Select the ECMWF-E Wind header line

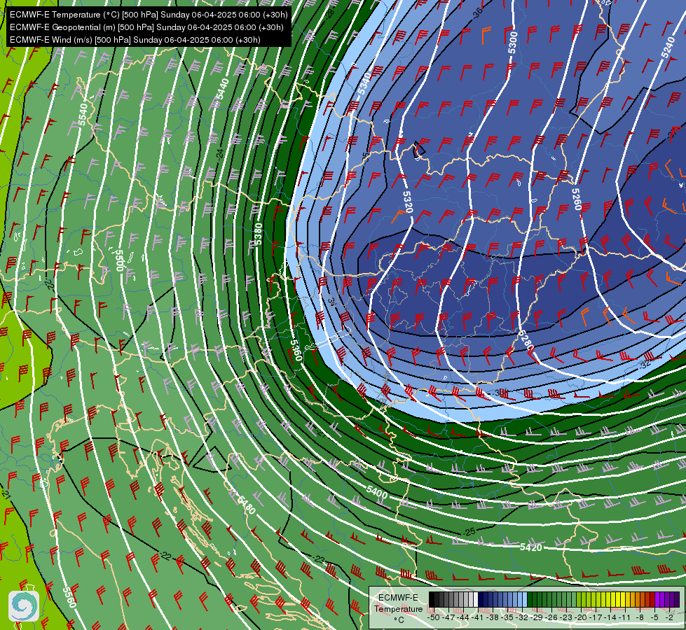pos(135,40)
